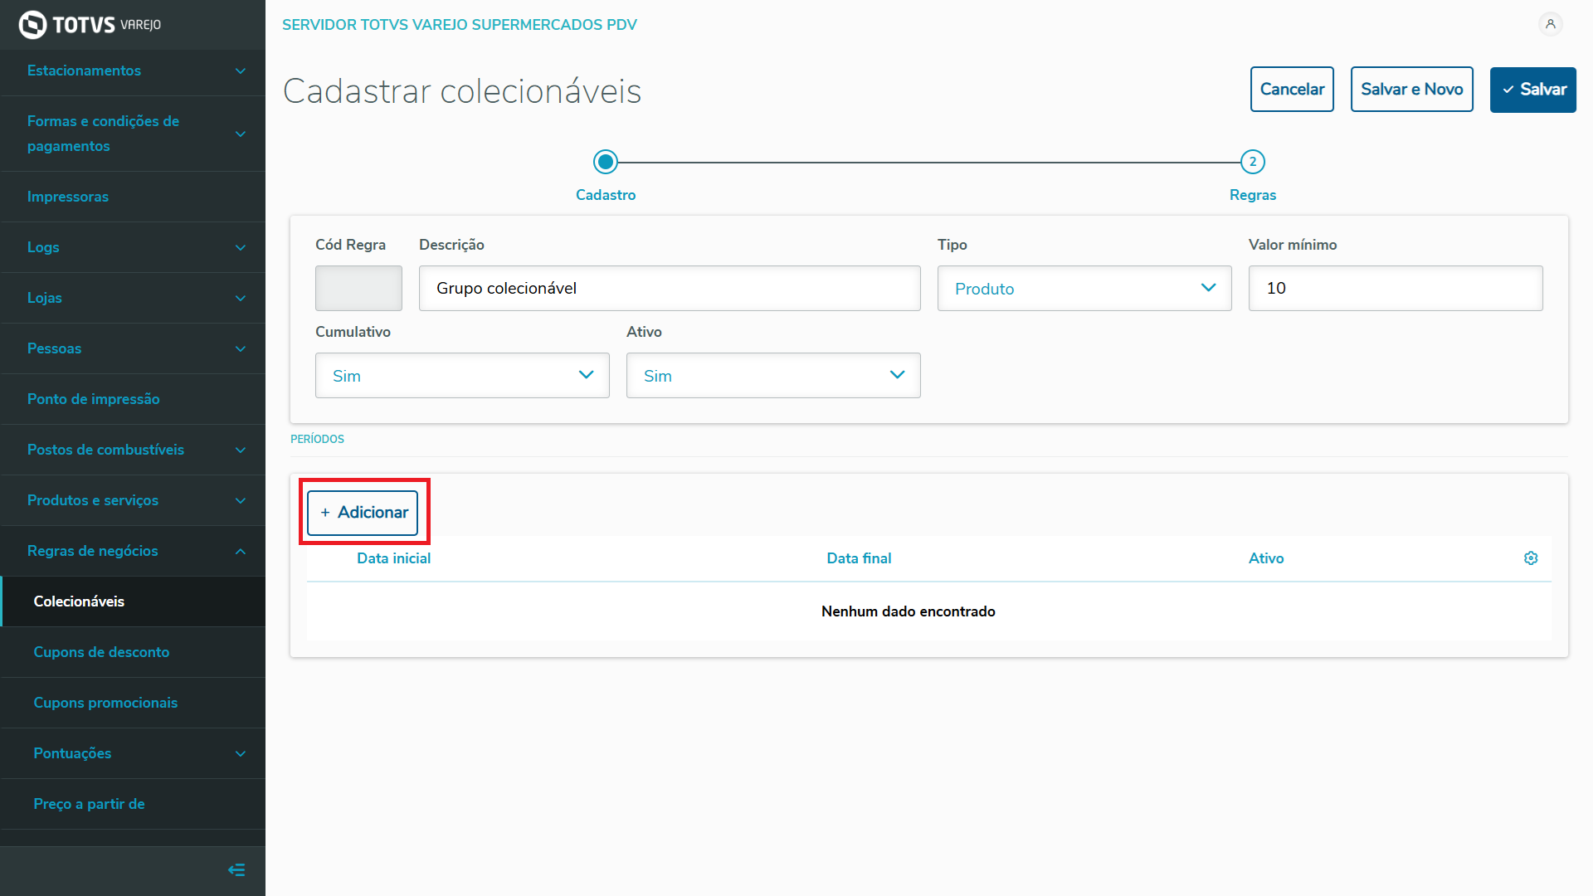1593x896 pixels.
Task: Open the Ativo dropdown
Action: point(772,376)
